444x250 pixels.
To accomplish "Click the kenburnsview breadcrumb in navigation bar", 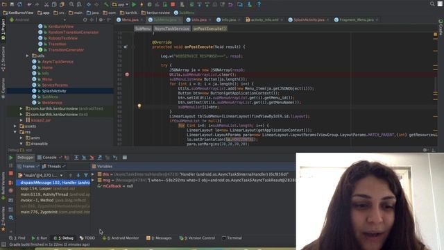I will [155, 12].
